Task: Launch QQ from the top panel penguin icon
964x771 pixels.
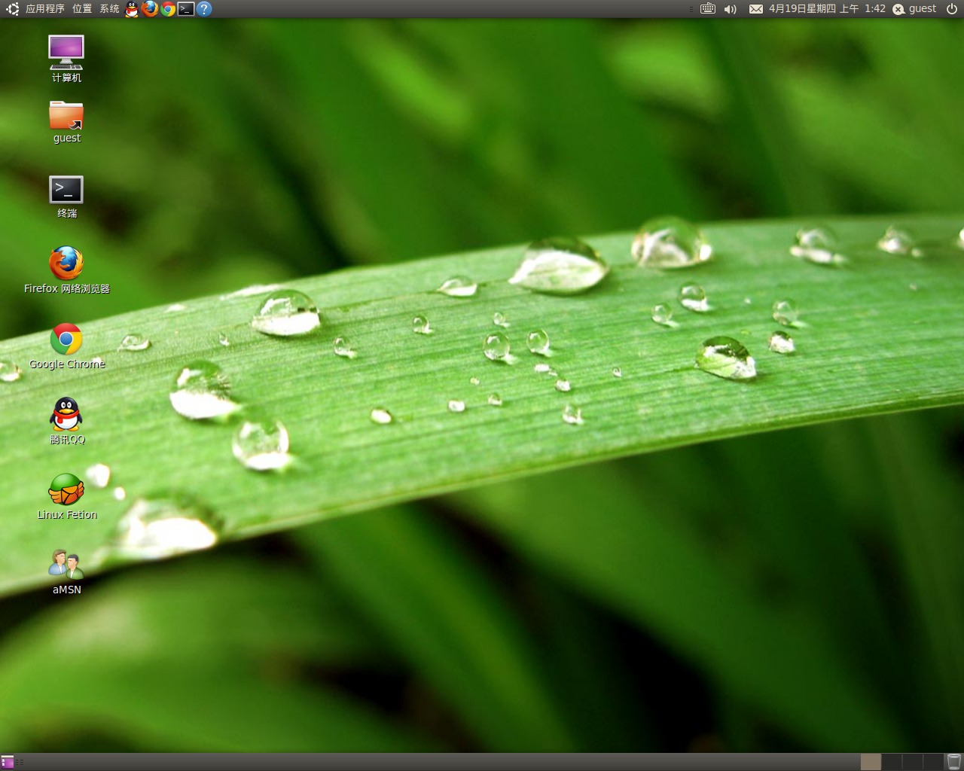Action: (x=132, y=9)
